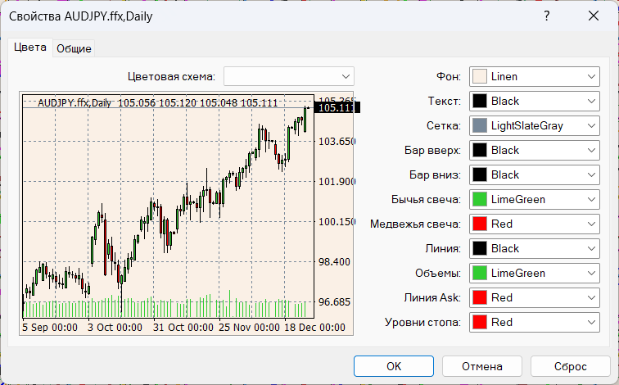The width and height of the screenshot is (619, 385).
Task: Click the help question mark icon
Action: (x=547, y=16)
